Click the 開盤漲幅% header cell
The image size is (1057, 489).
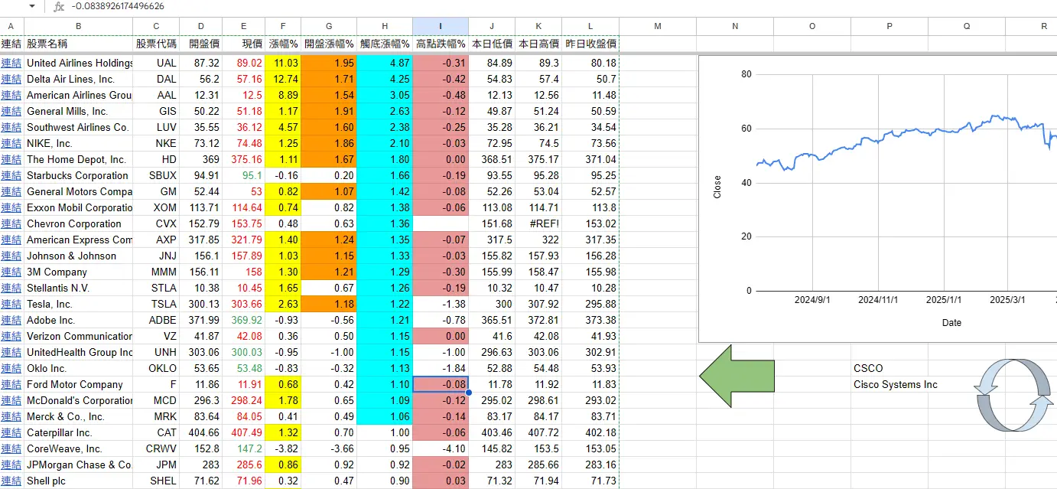point(329,44)
